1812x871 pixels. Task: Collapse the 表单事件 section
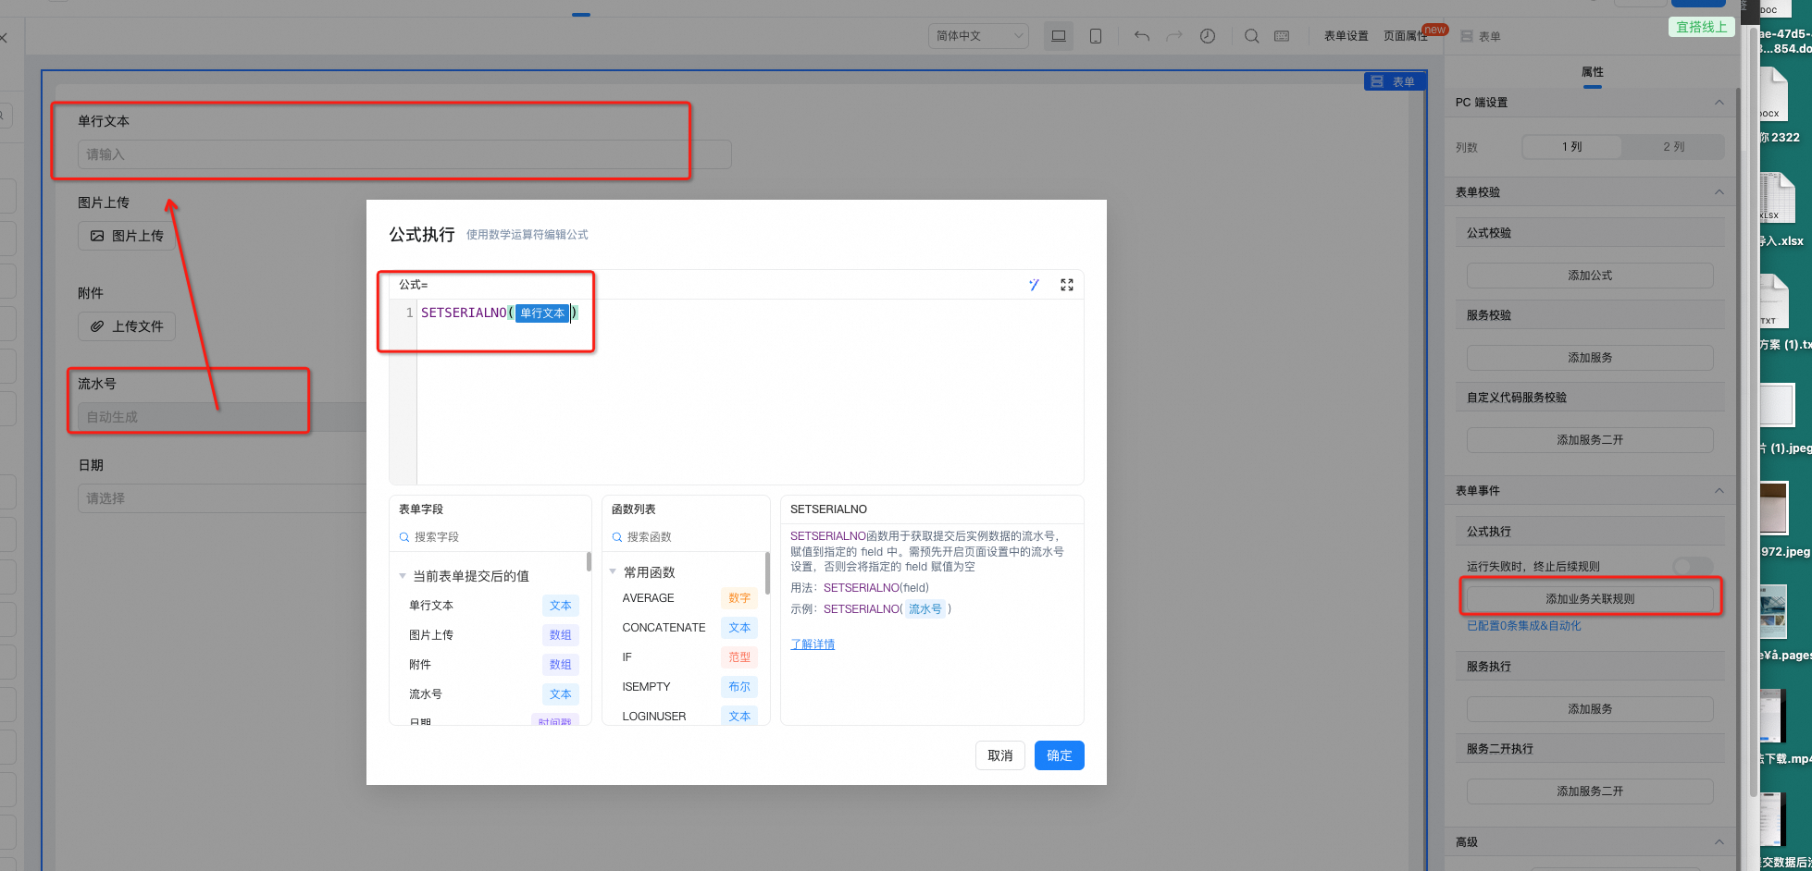[1719, 491]
